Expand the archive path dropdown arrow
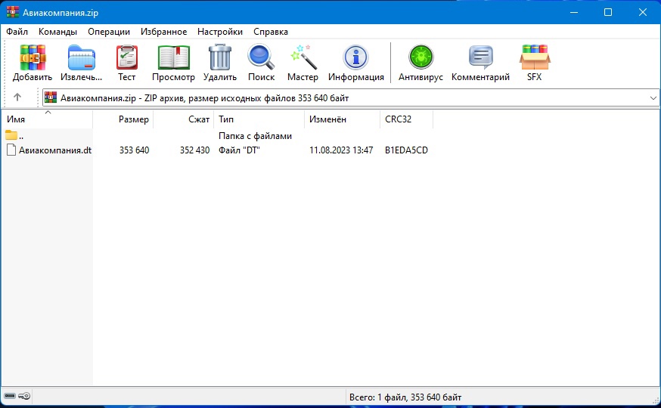 (x=653, y=97)
